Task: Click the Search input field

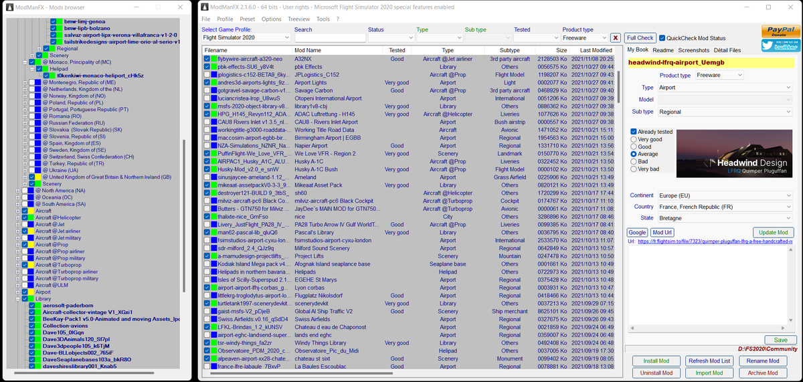Action: (x=329, y=38)
